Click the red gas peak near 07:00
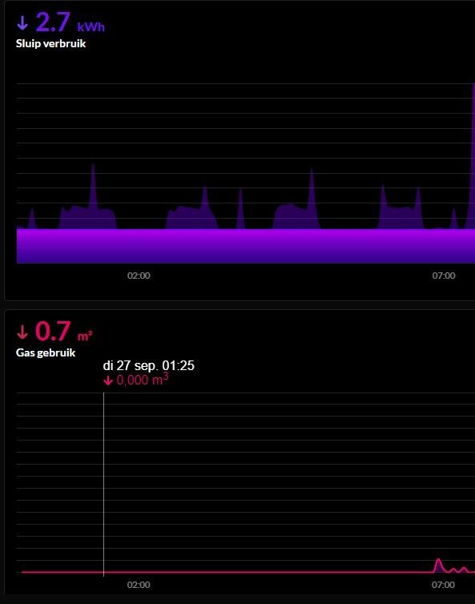 tap(438, 565)
